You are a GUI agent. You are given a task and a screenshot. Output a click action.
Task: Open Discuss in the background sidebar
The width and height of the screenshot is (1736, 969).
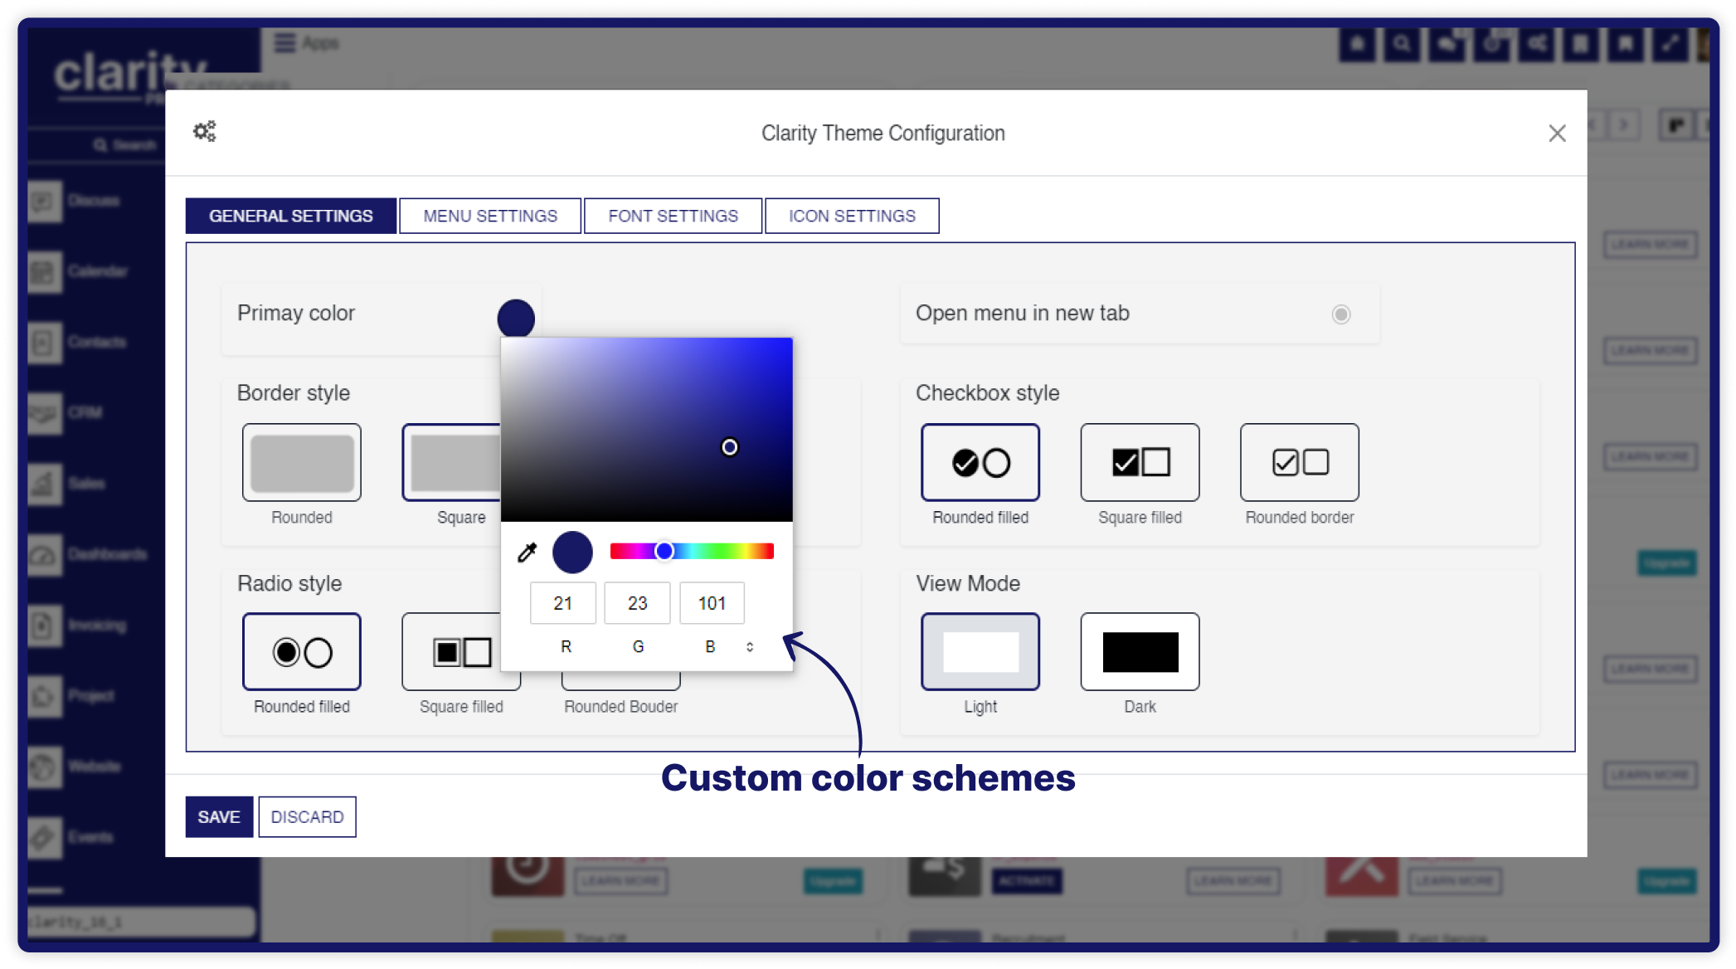(93, 201)
